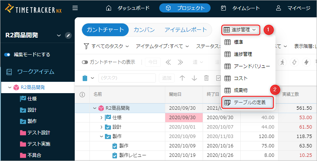Click the (タスク) input field

coord(127,78)
